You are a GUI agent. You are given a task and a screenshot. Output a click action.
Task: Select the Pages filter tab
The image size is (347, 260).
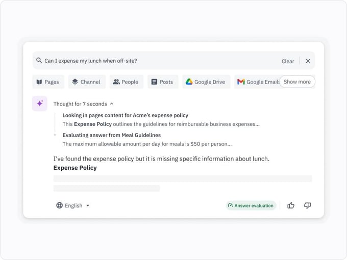click(x=47, y=82)
